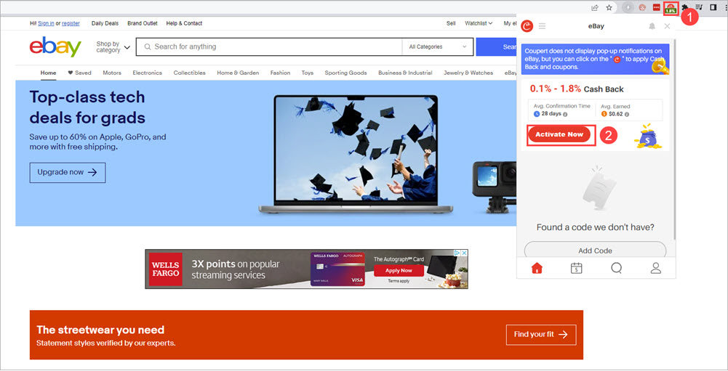The width and height of the screenshot is (728, 371).
Task: Click the Sign in link
Action: pos(46,23)
